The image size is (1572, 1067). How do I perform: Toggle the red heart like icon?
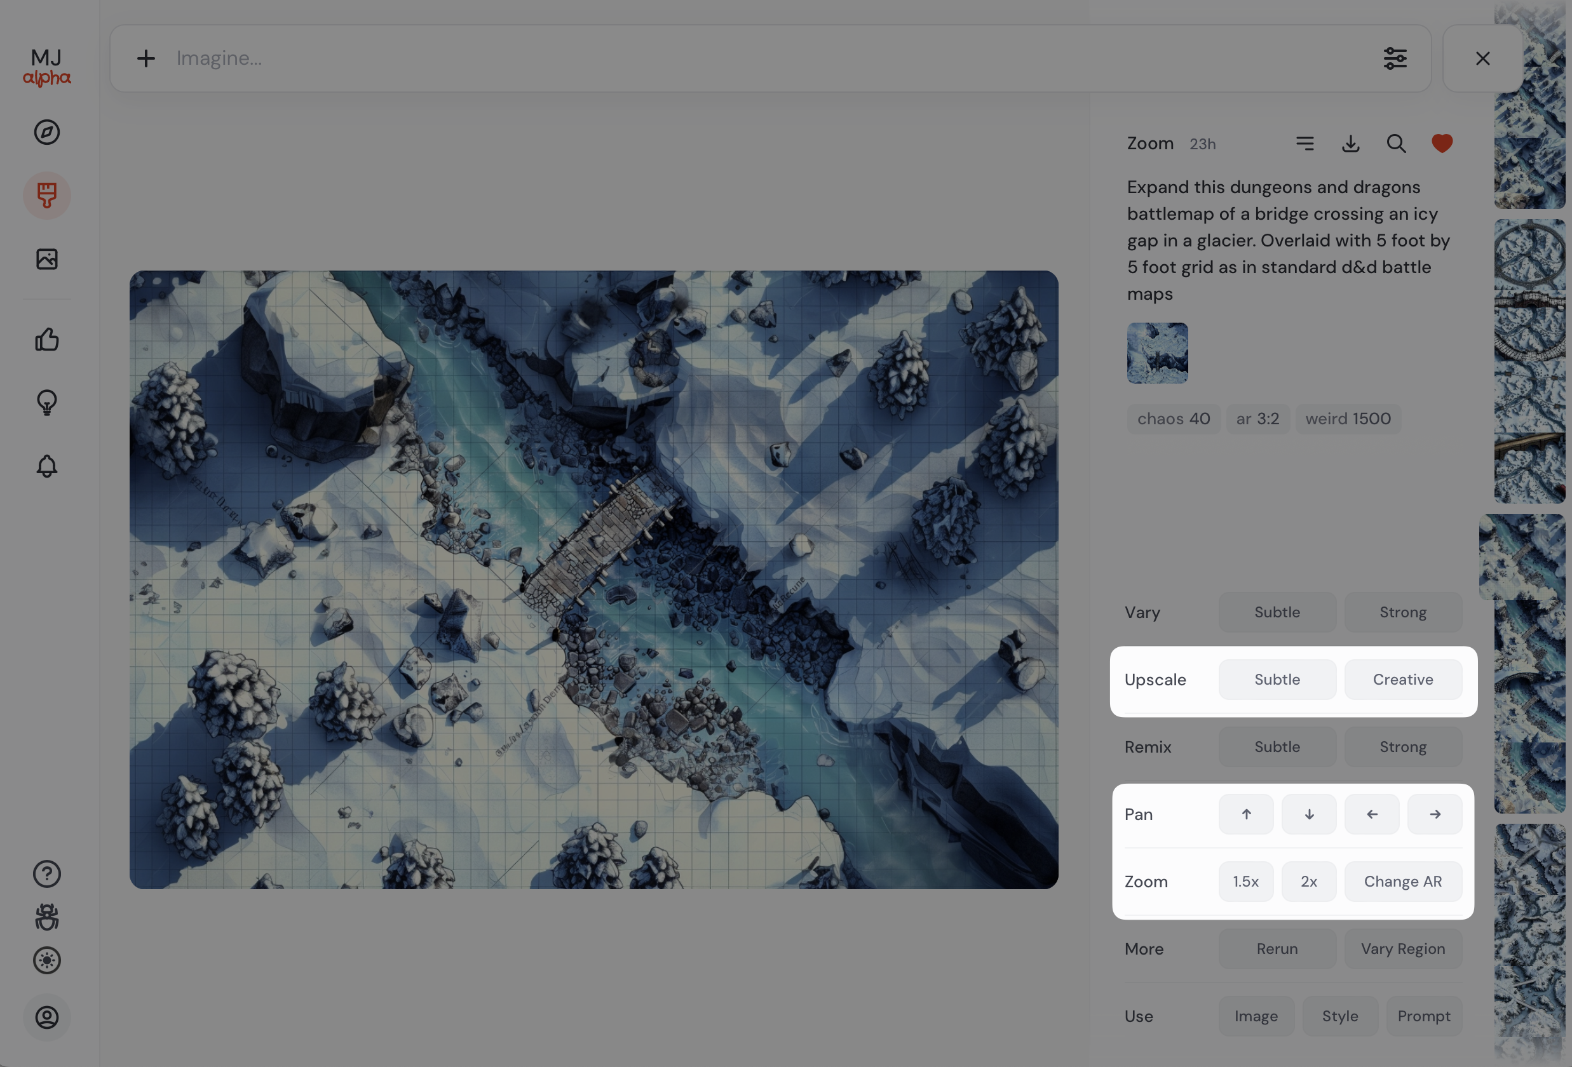pyautogui.click(x=1442, y=144)
